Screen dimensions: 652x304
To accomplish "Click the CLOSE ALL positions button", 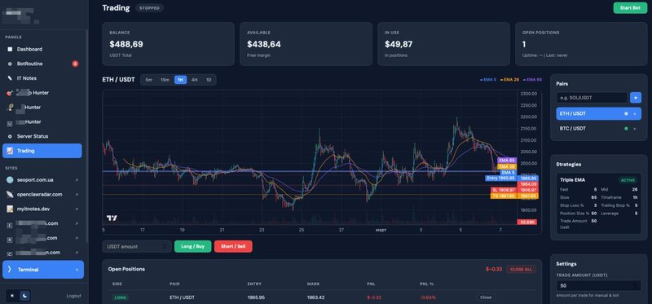I will tap(521, 270).
